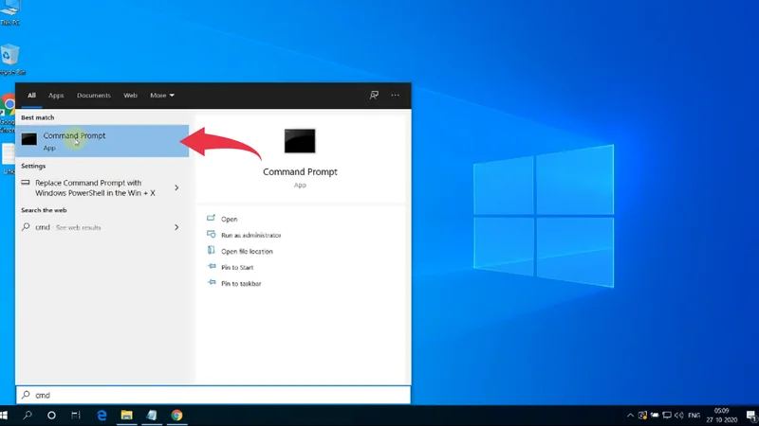Open the three-dots options menu
Screen dimensions: 759x426
pos(396,96)
